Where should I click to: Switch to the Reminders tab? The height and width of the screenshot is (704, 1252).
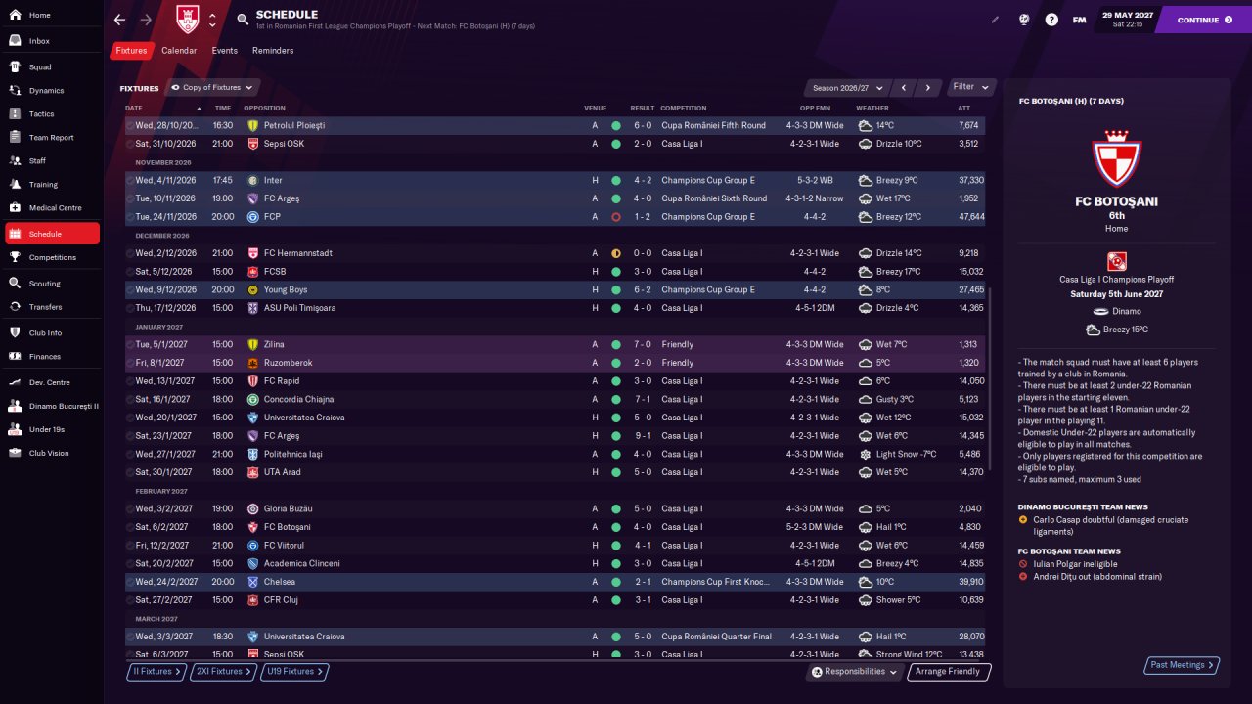273,51
